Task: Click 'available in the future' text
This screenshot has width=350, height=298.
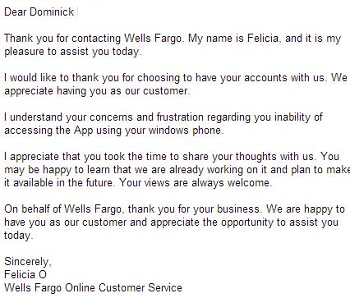Action: pyautogui.click(x=62, y=183)
